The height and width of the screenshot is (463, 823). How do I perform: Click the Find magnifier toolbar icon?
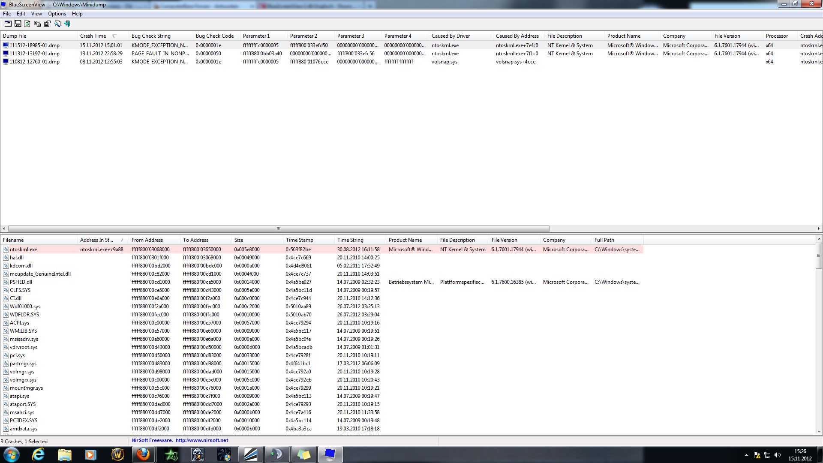tap(57, 24)
